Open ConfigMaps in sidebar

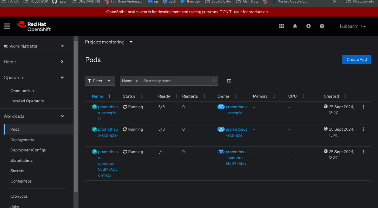point(21,181)
